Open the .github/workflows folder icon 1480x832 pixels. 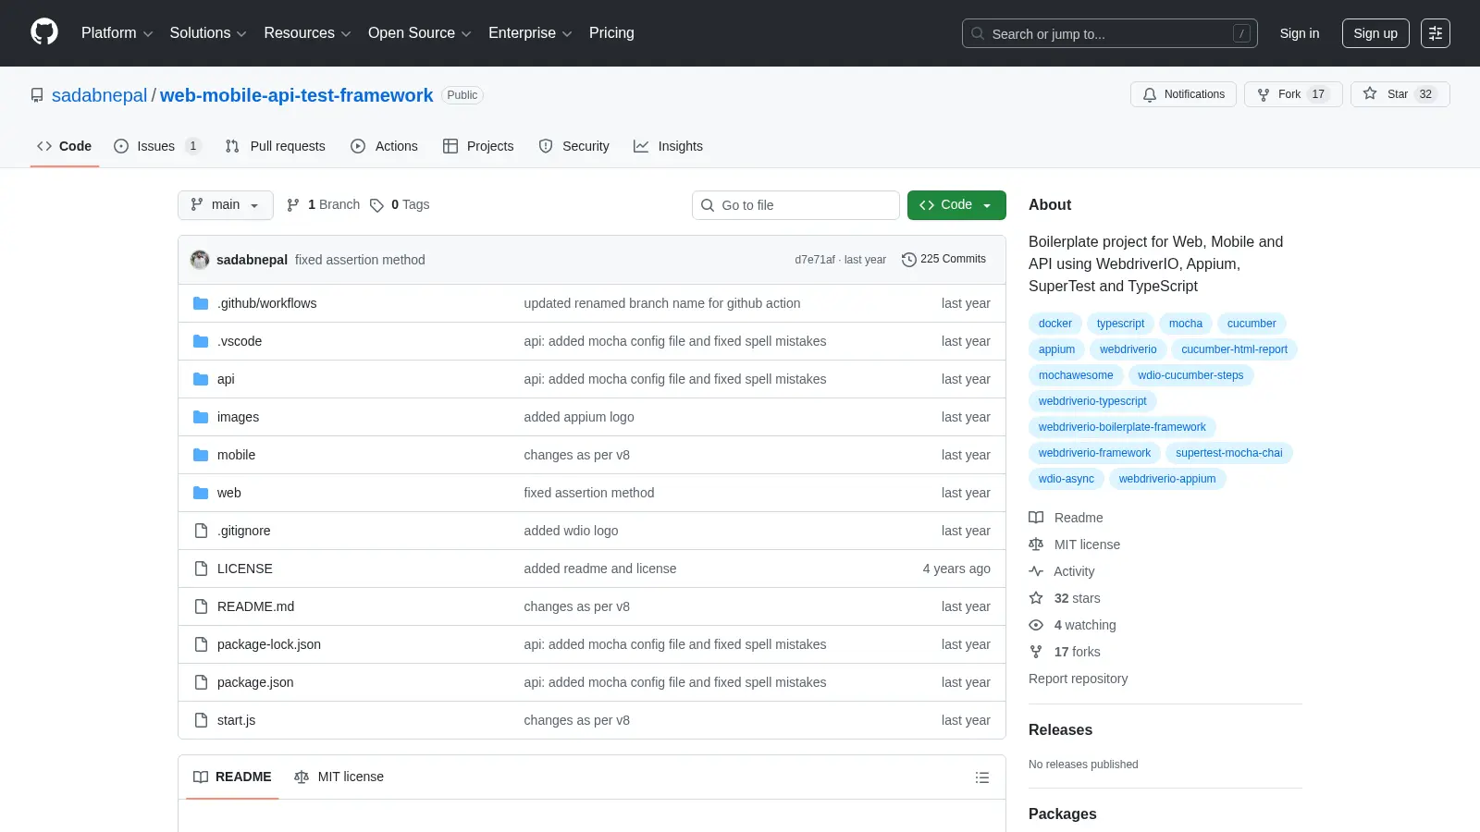coord(201,303)
